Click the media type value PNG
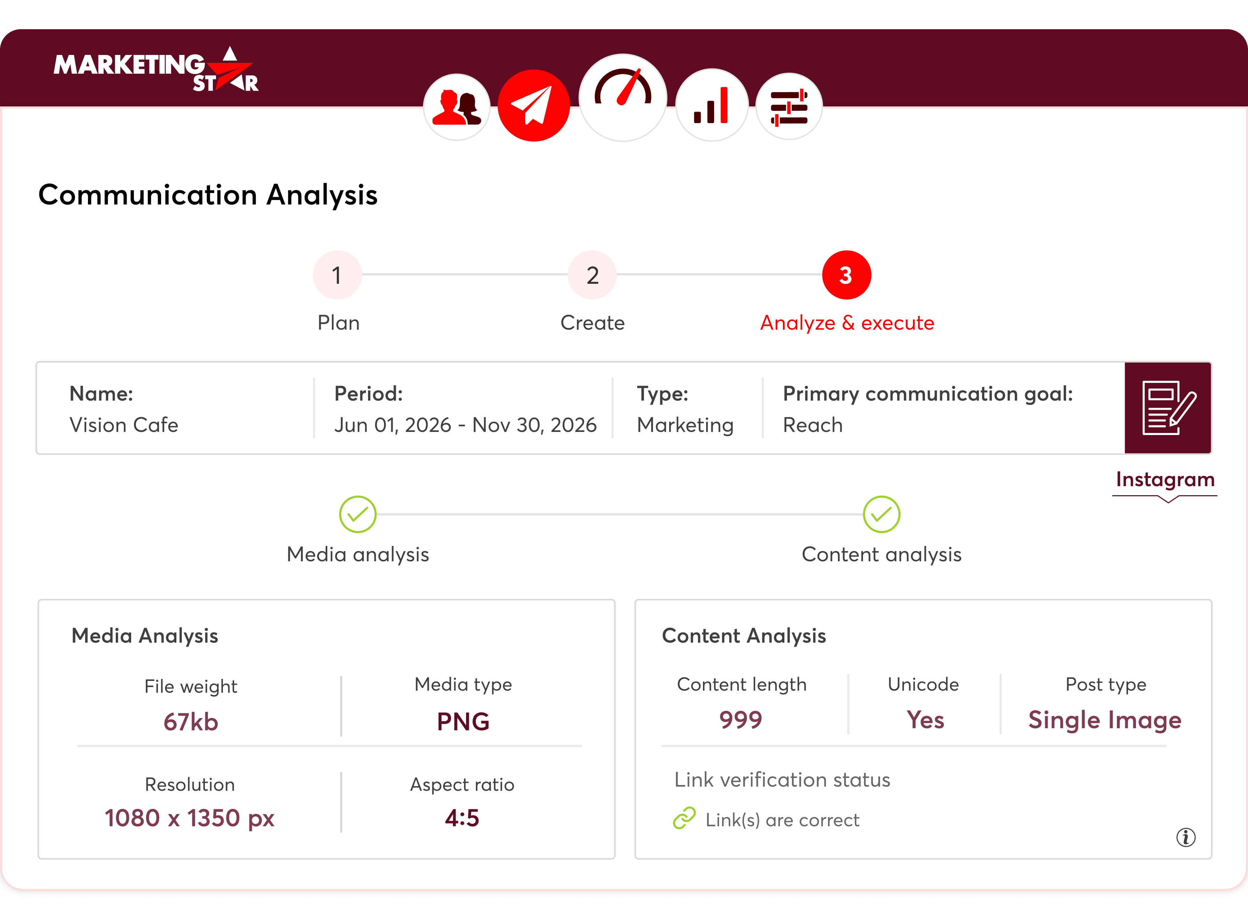Image resolution: width=1248 pixels, height=916 pixels. click(463, 721)
